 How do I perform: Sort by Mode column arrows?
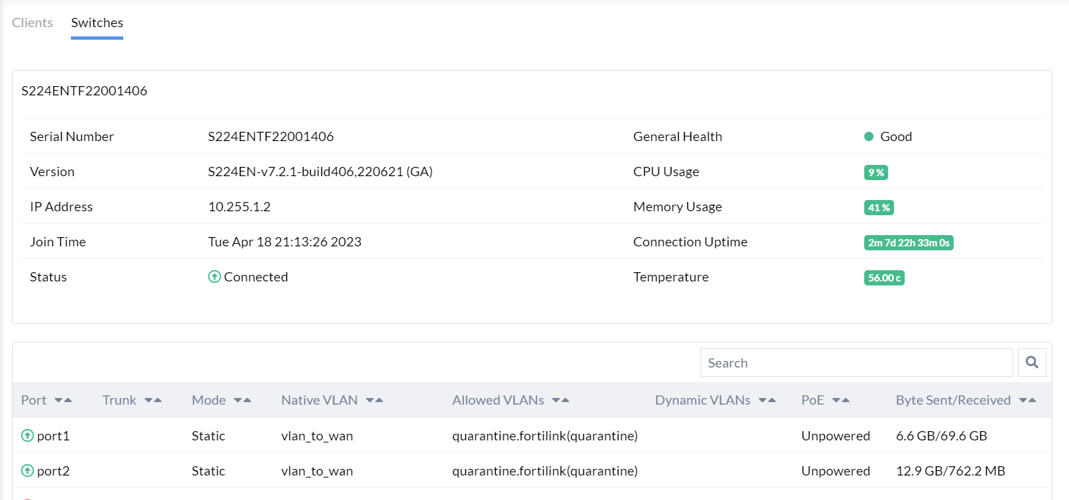click(243, 400)
